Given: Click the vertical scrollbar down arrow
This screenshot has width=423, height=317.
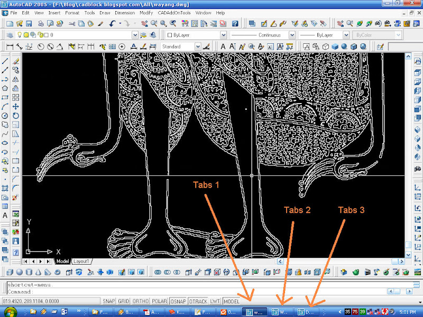Looking at the screenshot, I should coord(408,255).
